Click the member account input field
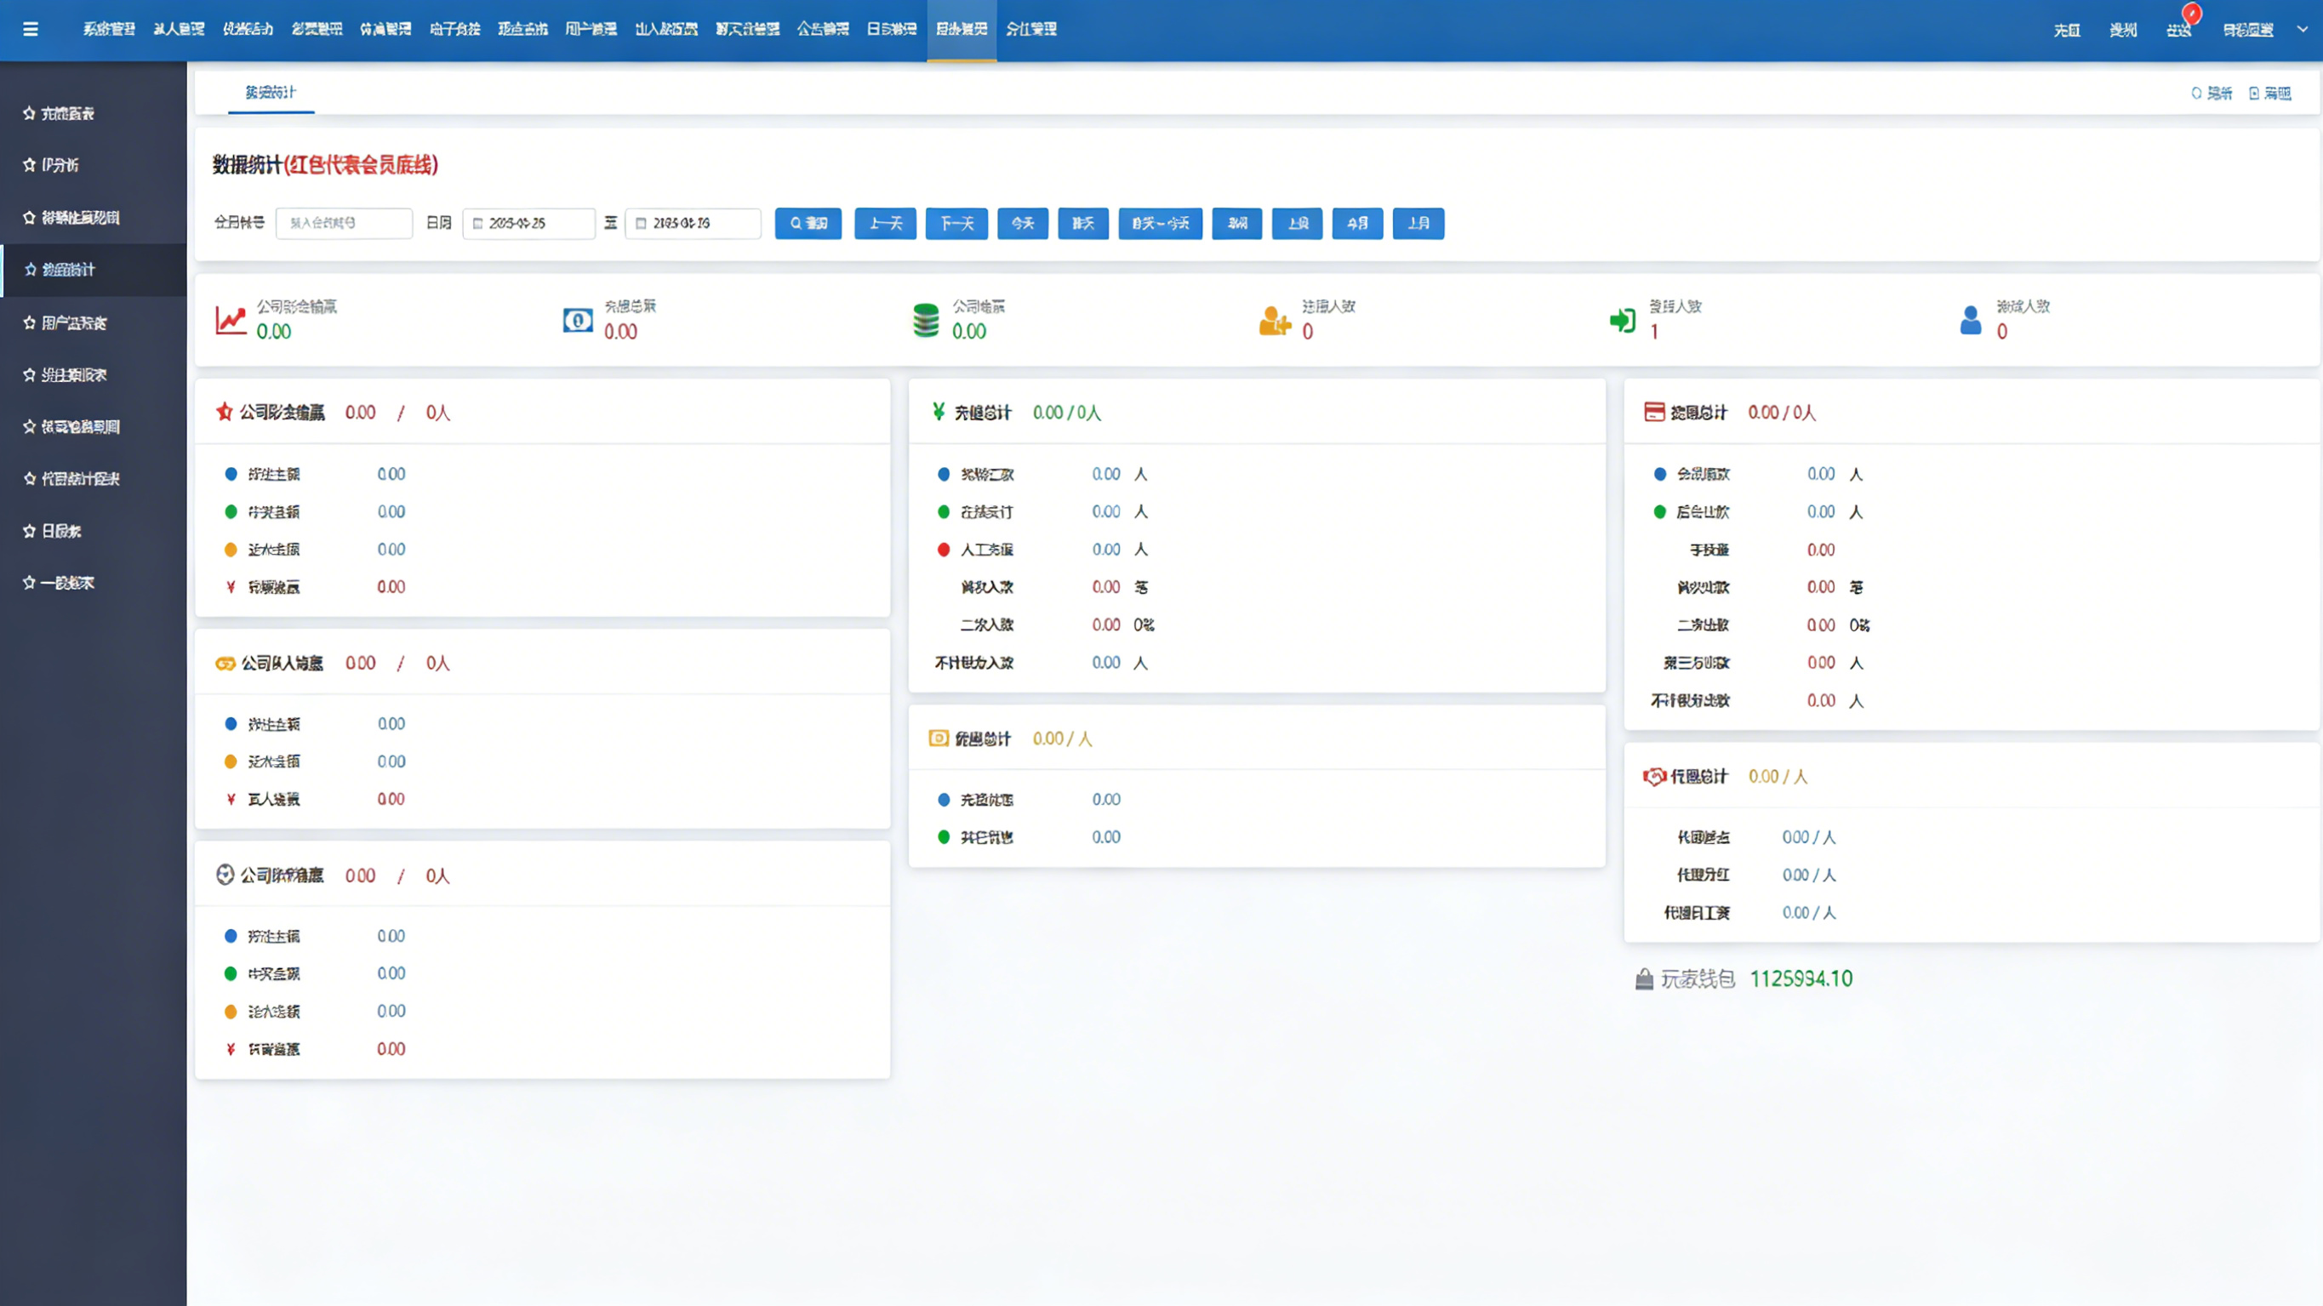Image resolution: width=2323 pixels, height=1306 pixels. pyautogui.click(x=344, y=224)
